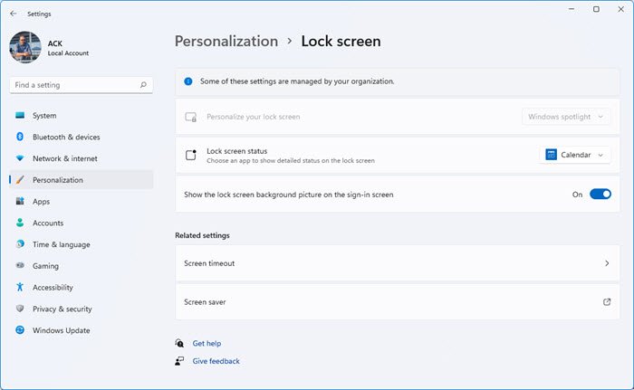634x390 pixels.
Task: Click the Accessibility figure icon
Action: [20, 287]
